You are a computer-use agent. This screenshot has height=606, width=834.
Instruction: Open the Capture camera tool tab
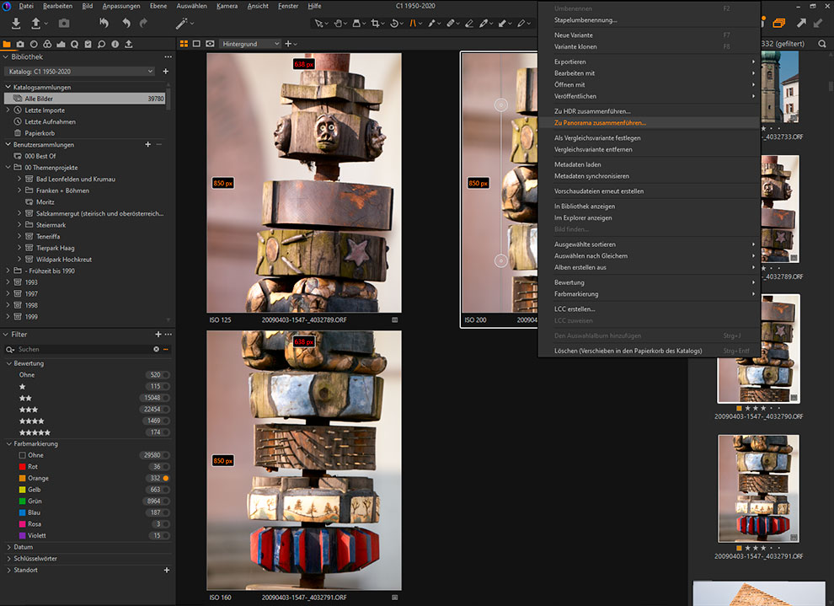coord(20,44)
